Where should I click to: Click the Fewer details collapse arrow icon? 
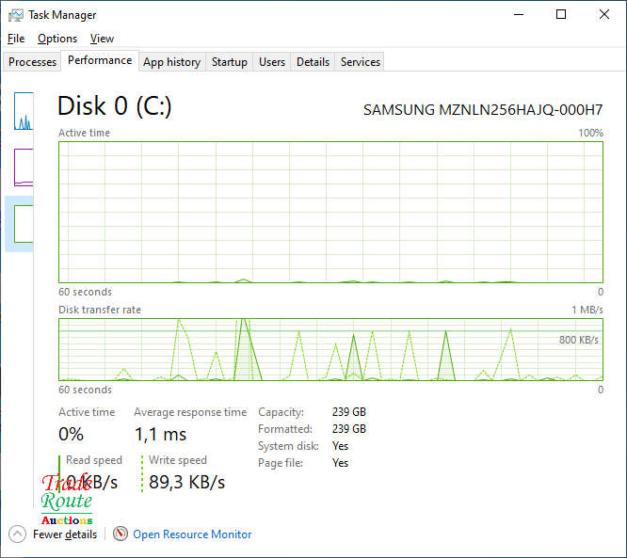(17, 534)
